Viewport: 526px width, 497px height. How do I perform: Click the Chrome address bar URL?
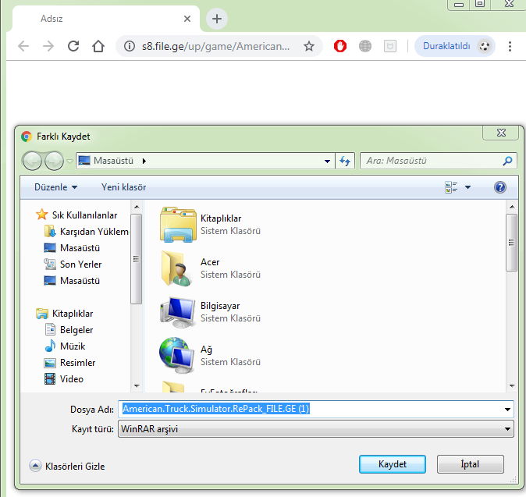coord(215,46)
